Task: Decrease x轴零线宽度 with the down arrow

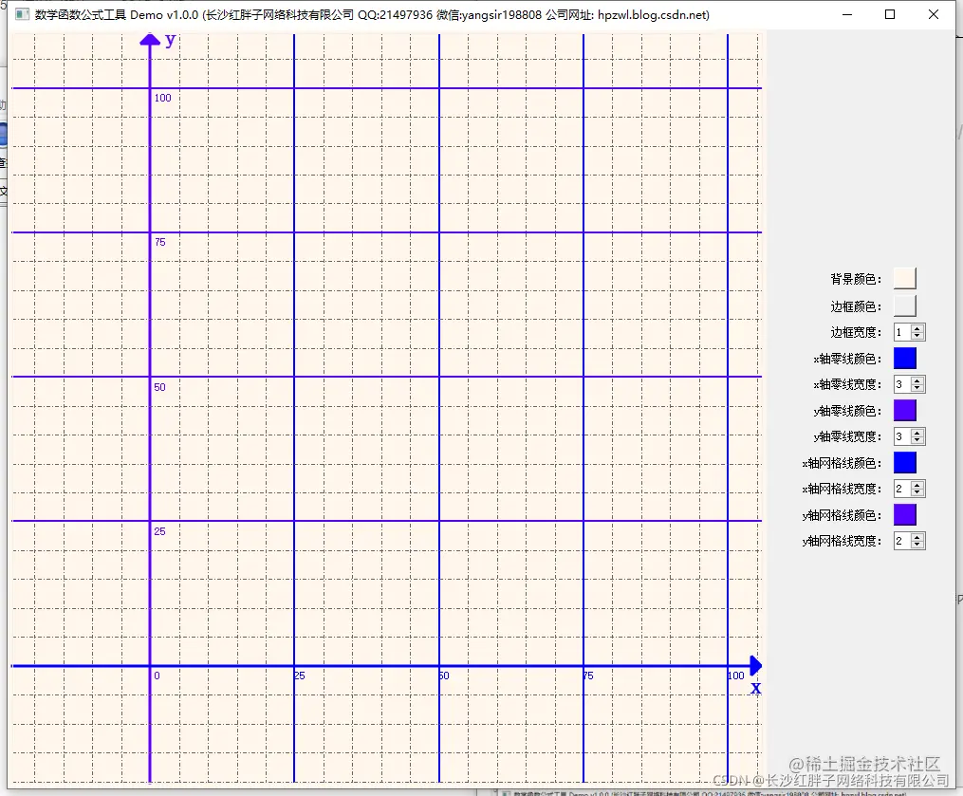Action: click(917, 388)
